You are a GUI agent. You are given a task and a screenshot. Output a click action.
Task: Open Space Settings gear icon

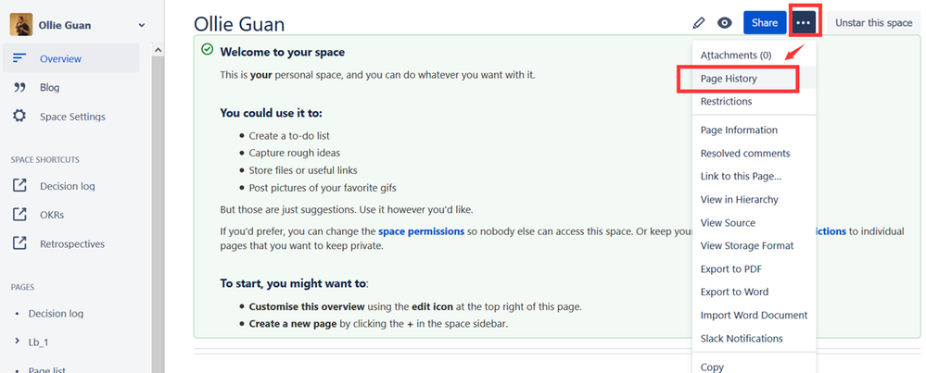(x=19, y=116)
